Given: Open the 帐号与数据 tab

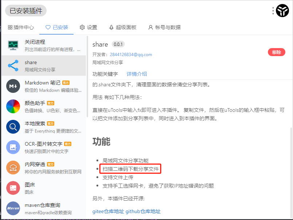Looking at the screenshot, I should [165, 27].
